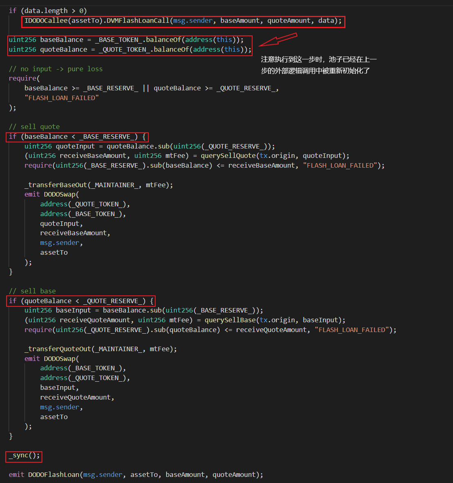Click the '// no input -> pure loss' comment
The width and height of the screenshot is (453, 483).
56,69
